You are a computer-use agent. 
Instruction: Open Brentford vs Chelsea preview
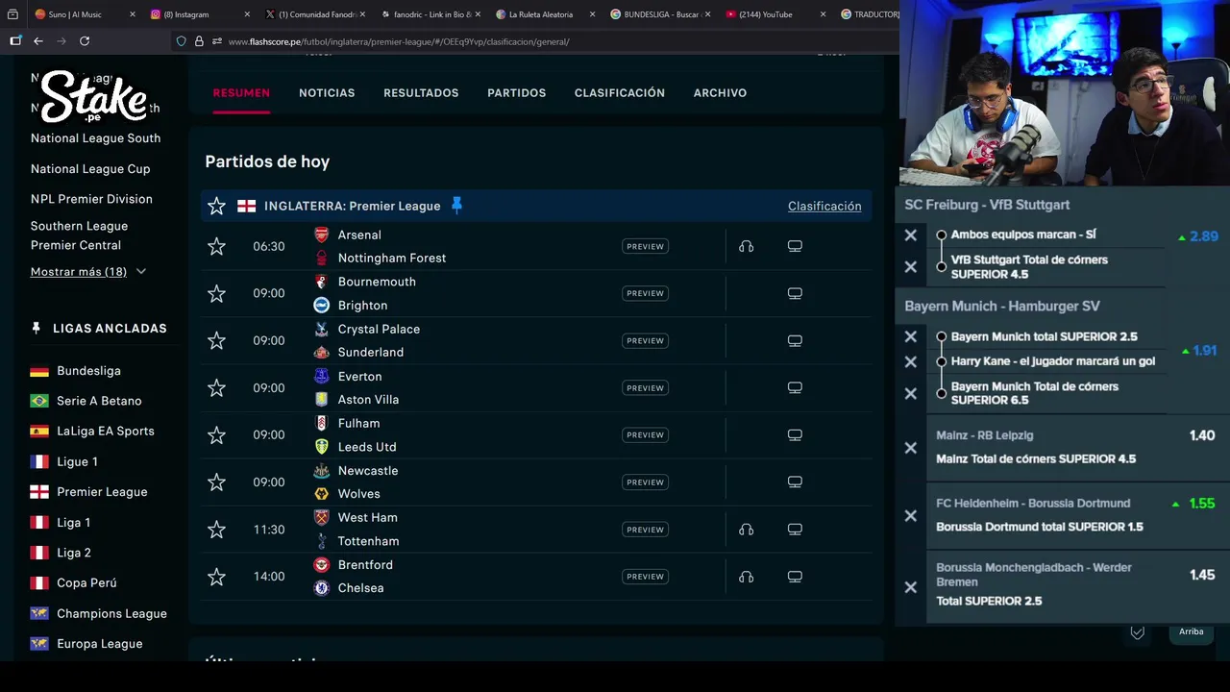point(645,577)
